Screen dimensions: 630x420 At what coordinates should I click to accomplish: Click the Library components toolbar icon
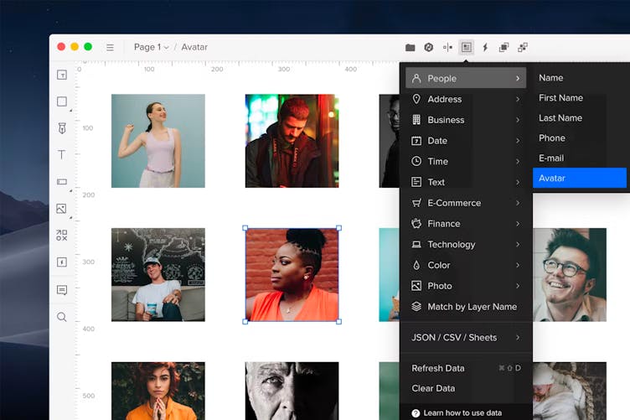coord(523,48)
